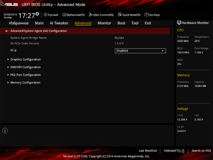Viewport: 213px width, 160px height.
Task: Click the back arrow in breadcrumb bar
Action: (7, 31)
